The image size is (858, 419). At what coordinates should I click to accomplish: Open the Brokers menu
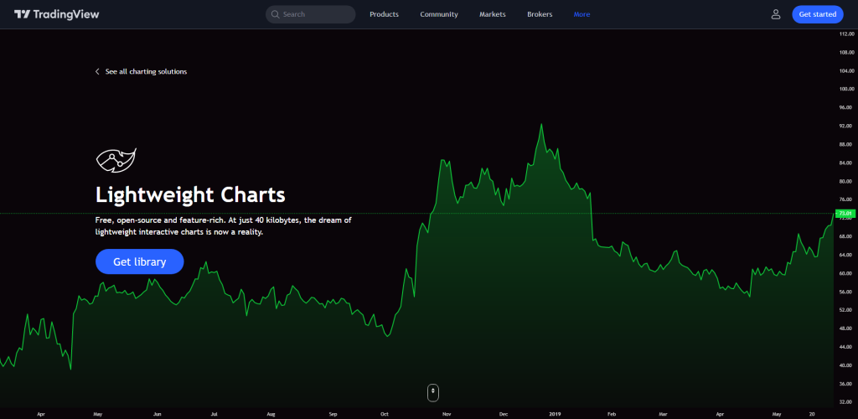pyautogui.click(x=540, y=14)
